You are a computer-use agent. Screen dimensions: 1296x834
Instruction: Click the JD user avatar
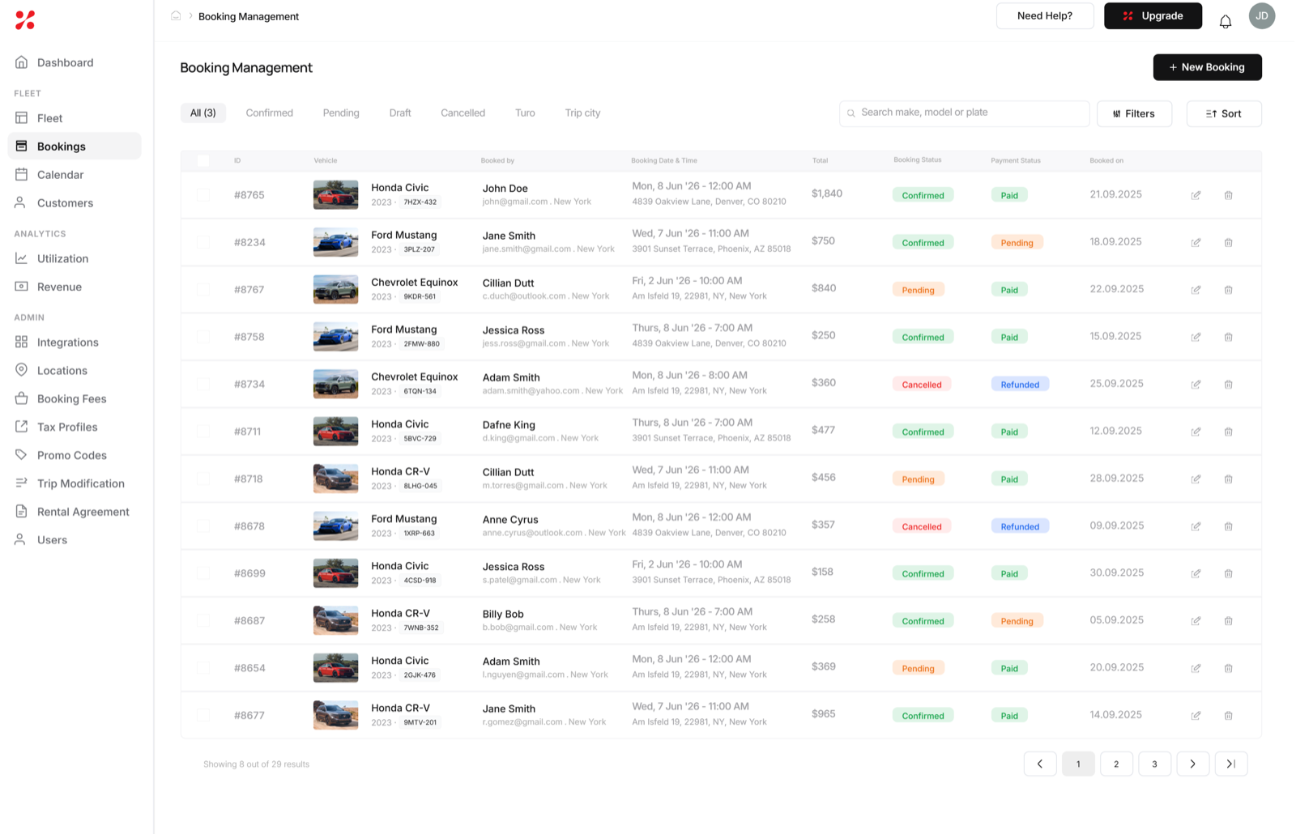(1261, 16)
